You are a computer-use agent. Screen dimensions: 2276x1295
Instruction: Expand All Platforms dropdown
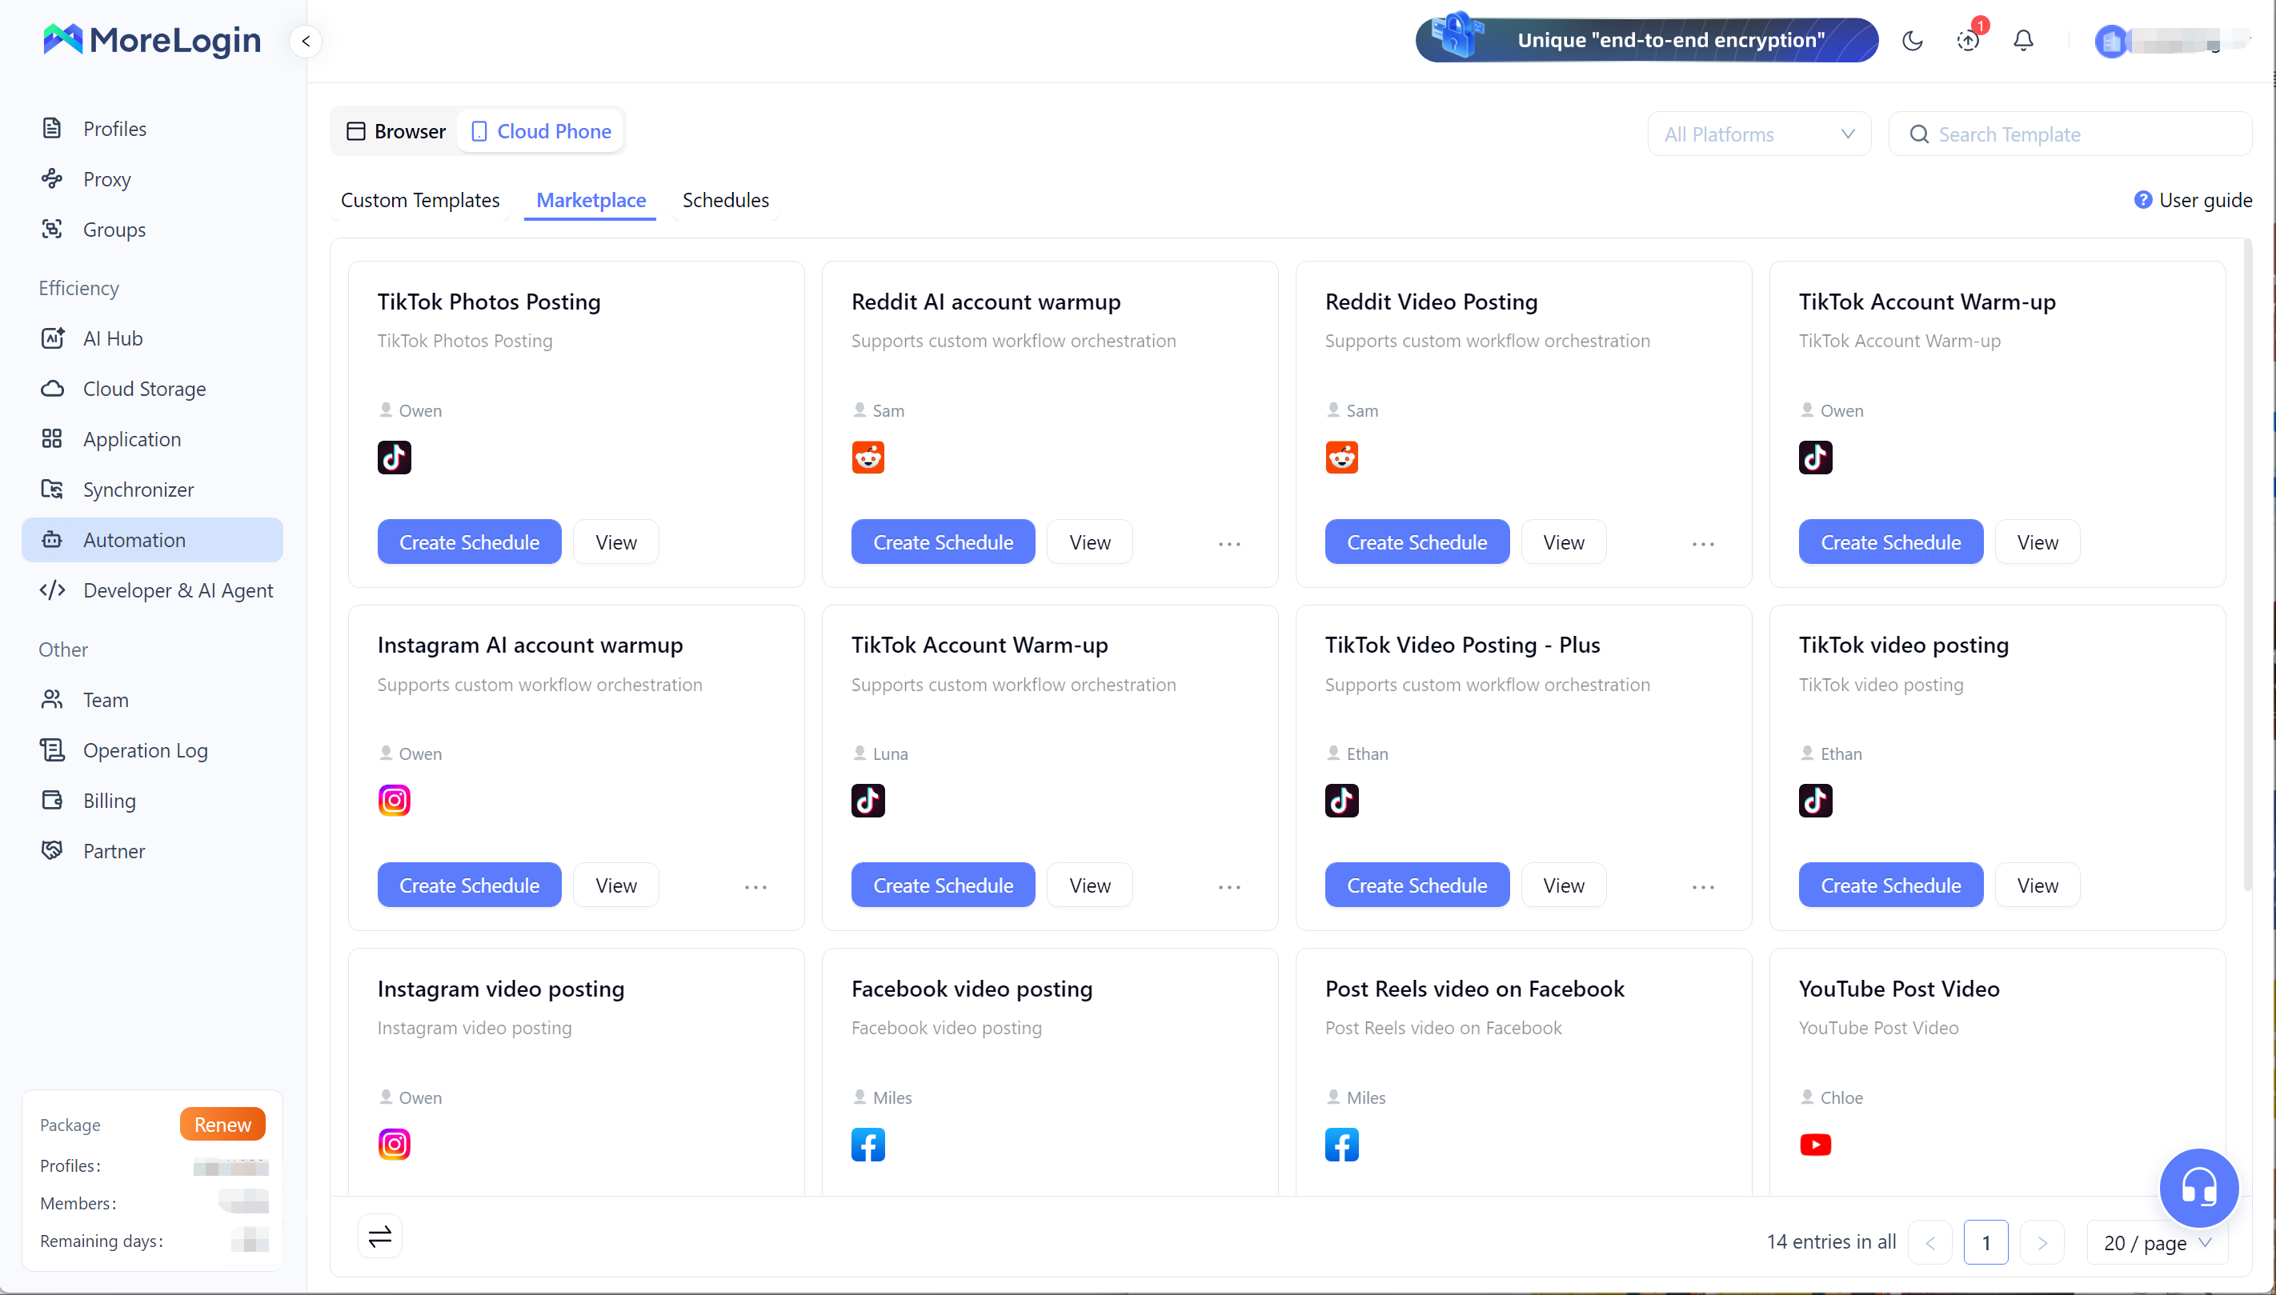1759,134
